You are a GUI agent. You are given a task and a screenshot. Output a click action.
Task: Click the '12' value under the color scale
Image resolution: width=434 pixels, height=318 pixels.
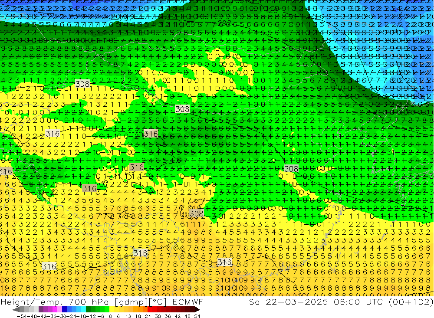(x=128, y=316)
